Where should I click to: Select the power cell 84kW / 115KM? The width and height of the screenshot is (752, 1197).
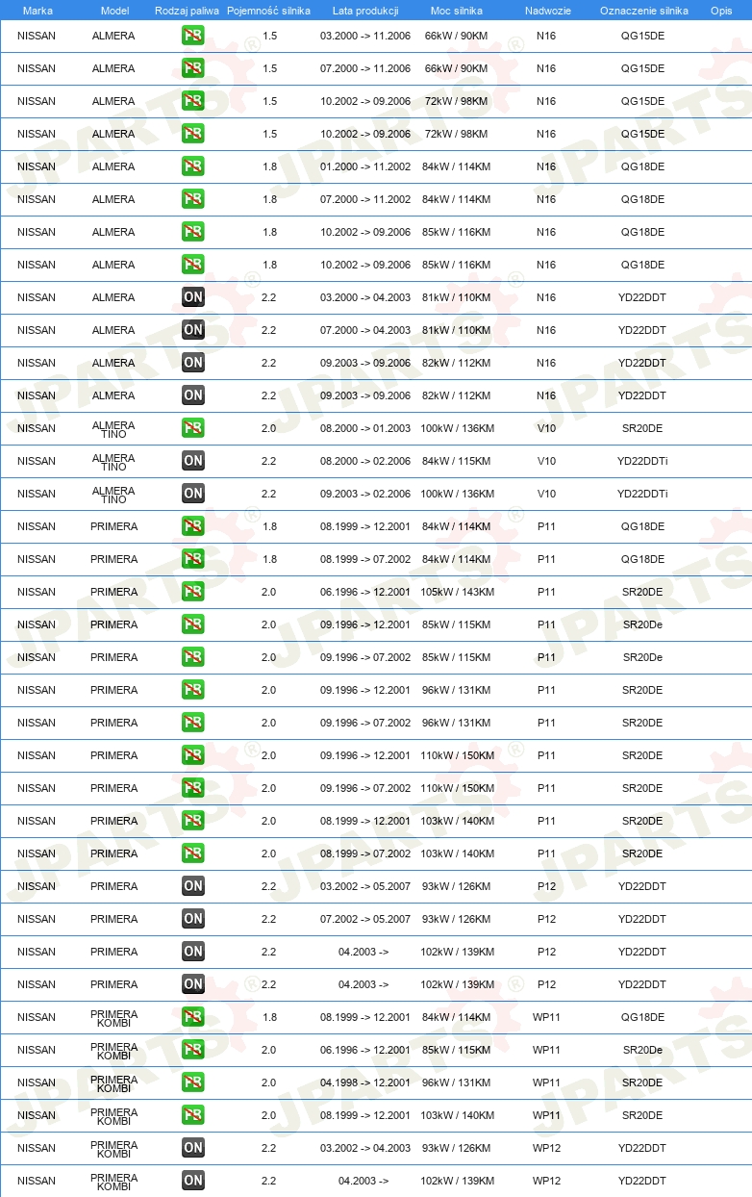click(458, 461)
